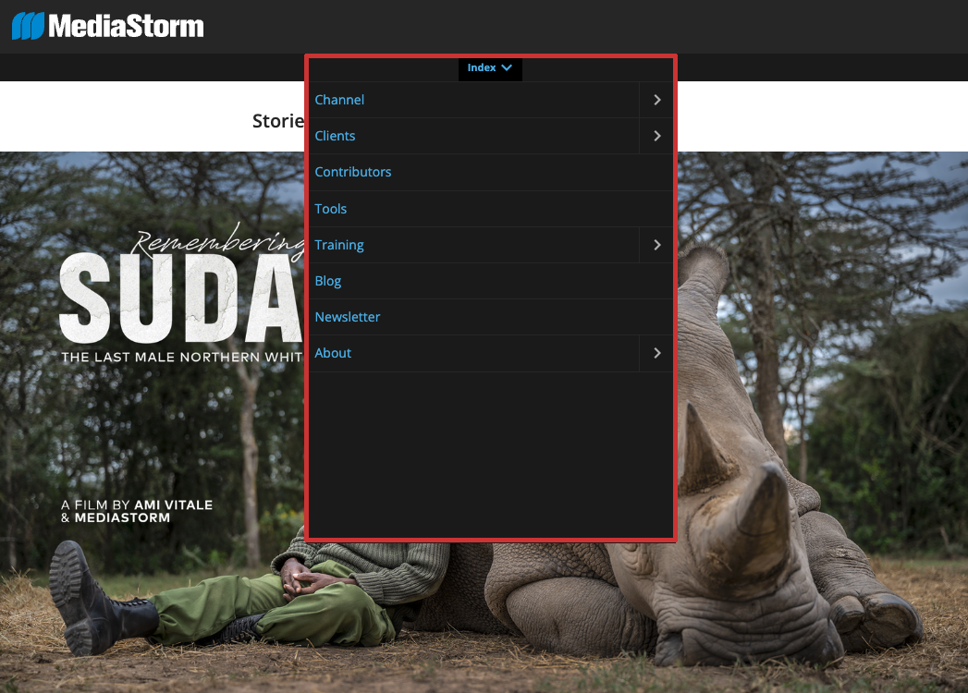Click the Stories heading
The width and height of the screenshot is (968, 693).
point(278,121)
